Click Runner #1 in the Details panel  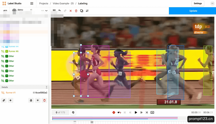tap(11, 93)
